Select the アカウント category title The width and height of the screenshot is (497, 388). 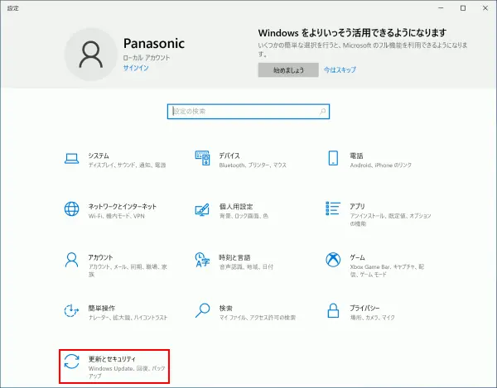pyautogui.click(x=100, y=257)
